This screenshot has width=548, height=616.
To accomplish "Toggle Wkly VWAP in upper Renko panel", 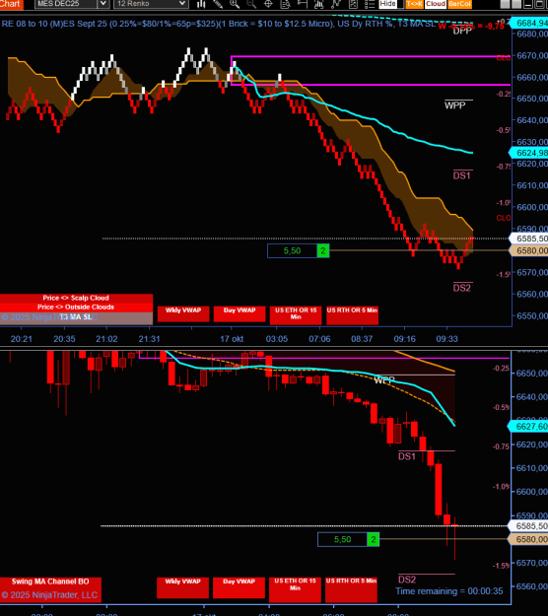I will pos(183,313).
